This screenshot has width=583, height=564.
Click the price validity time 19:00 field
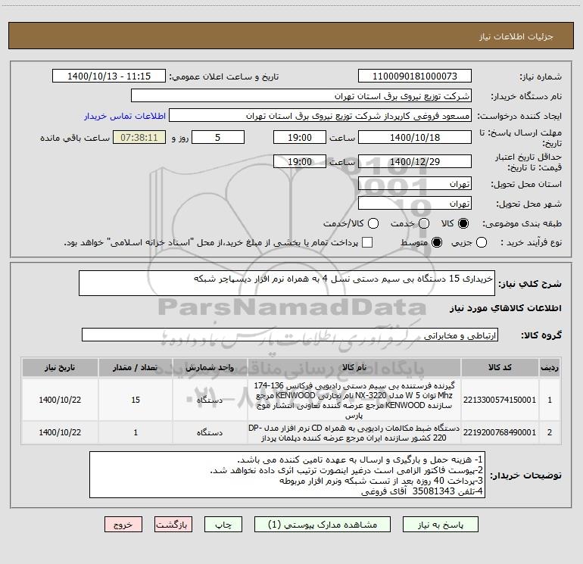[300, 161]
